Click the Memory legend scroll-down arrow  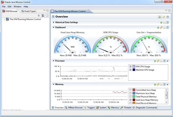click(167, 102)
